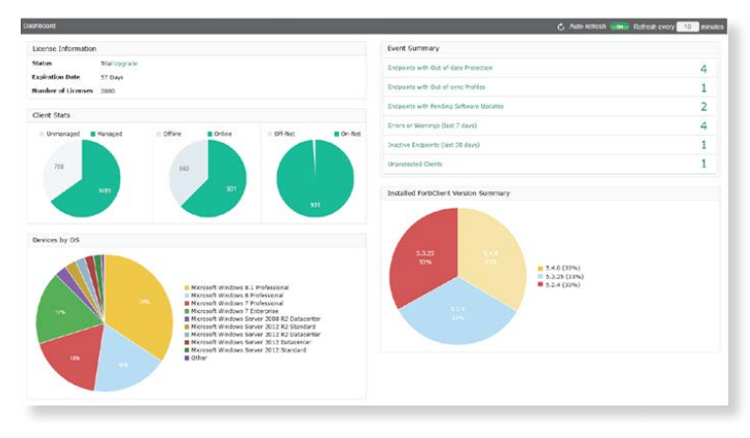
Task: Click the refresh icon beside Auto-refresh
Action: pyautogui.click(x=561, y=27)
